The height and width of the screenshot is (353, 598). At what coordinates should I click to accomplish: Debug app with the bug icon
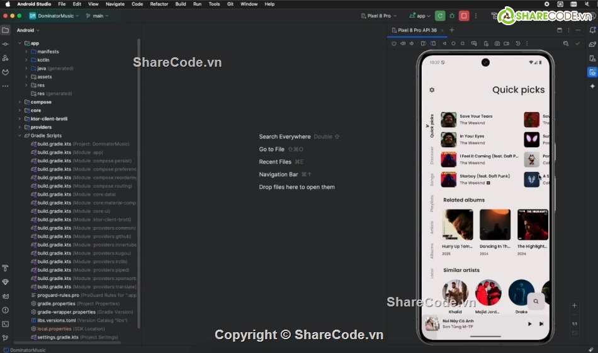(x=453, y=16)
